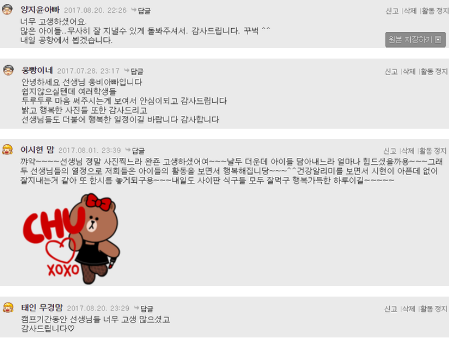Open 양지윤아빠 username link
The height and width of the screenshot is (338, 449).
[x=40, y=10]
